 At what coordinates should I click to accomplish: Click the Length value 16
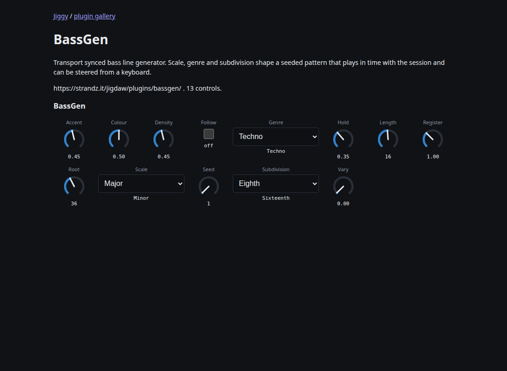[x=388, y=157]
